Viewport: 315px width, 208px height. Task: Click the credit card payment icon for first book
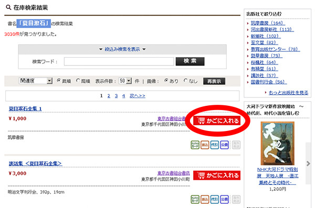tap(195, 145)
